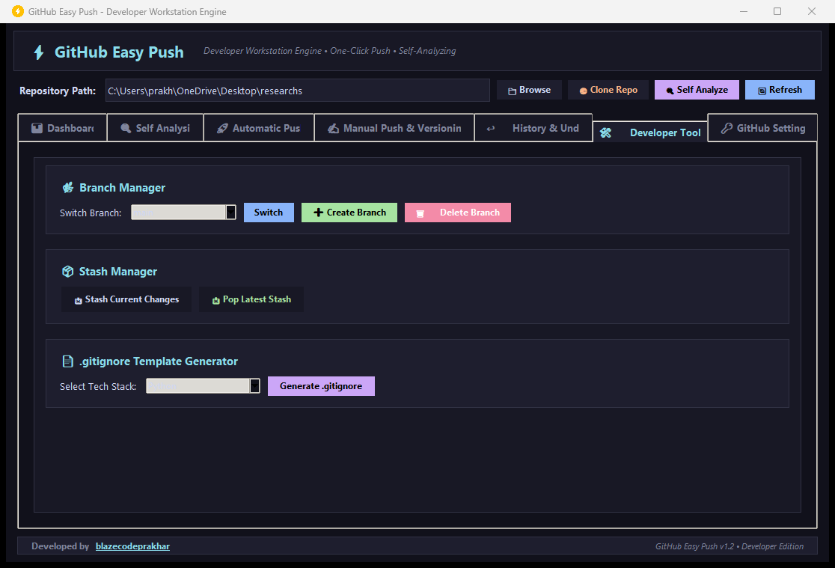Click the GitHub Easy Push title

click(119, 52)
